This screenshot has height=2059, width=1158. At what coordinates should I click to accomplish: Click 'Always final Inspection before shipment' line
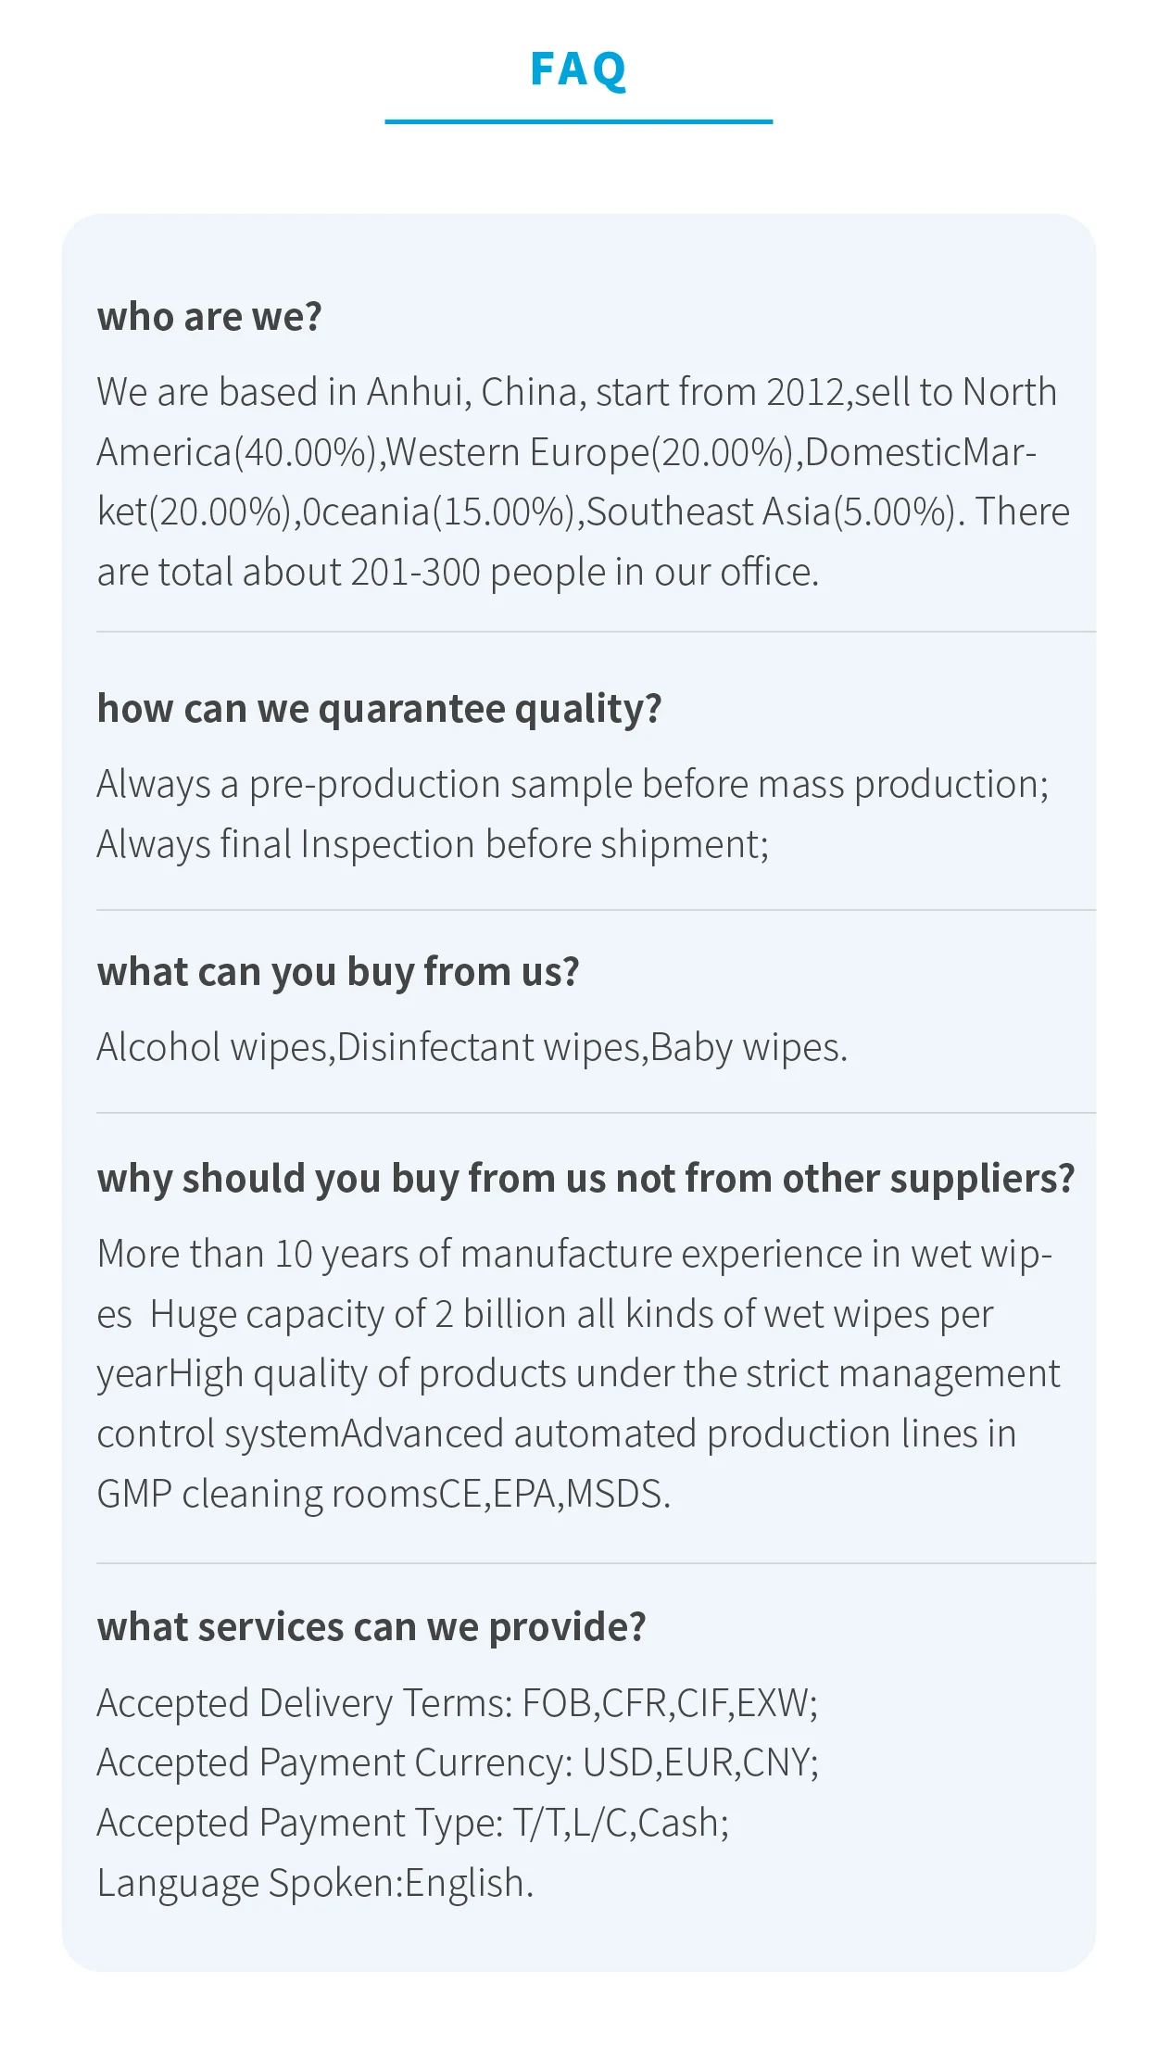[433, 845]
